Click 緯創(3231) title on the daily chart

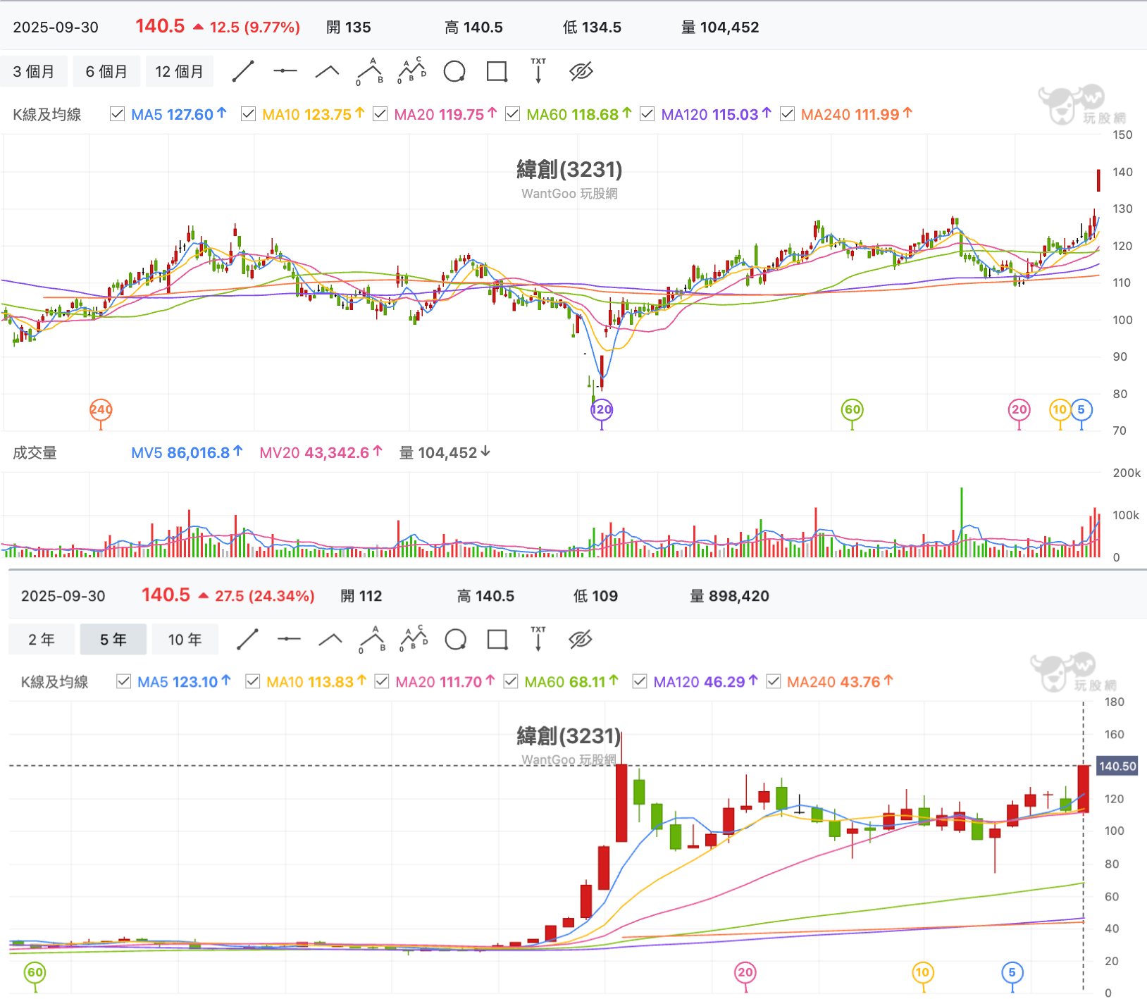pos(569,169)
